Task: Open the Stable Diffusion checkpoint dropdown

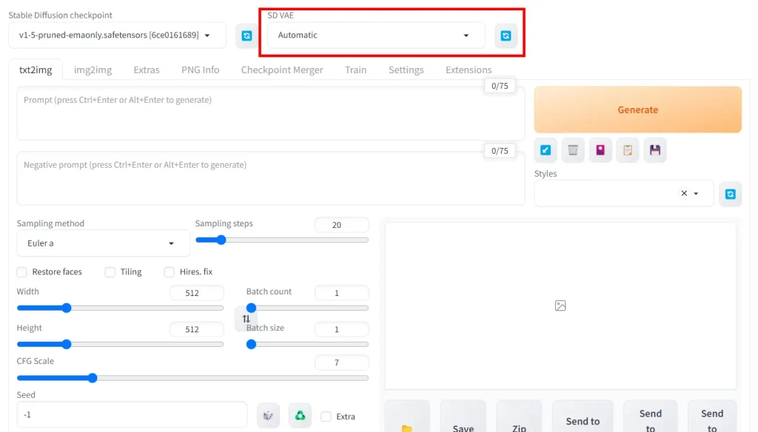Action: (x=118, y=36)
